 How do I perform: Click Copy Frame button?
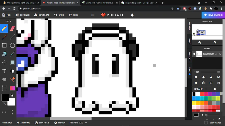[42, 123]
